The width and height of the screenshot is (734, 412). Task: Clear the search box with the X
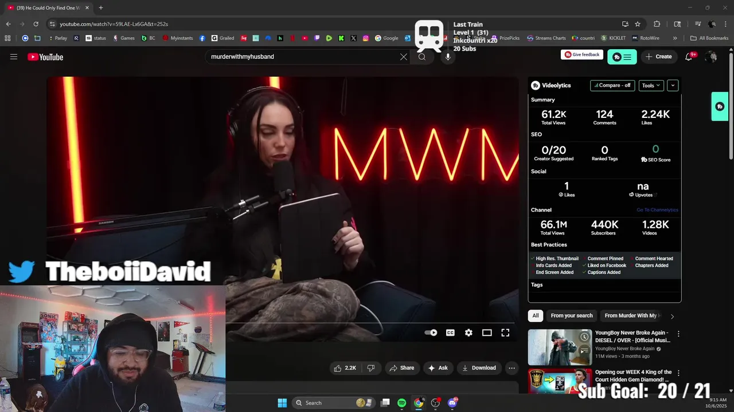click(404, 57)
